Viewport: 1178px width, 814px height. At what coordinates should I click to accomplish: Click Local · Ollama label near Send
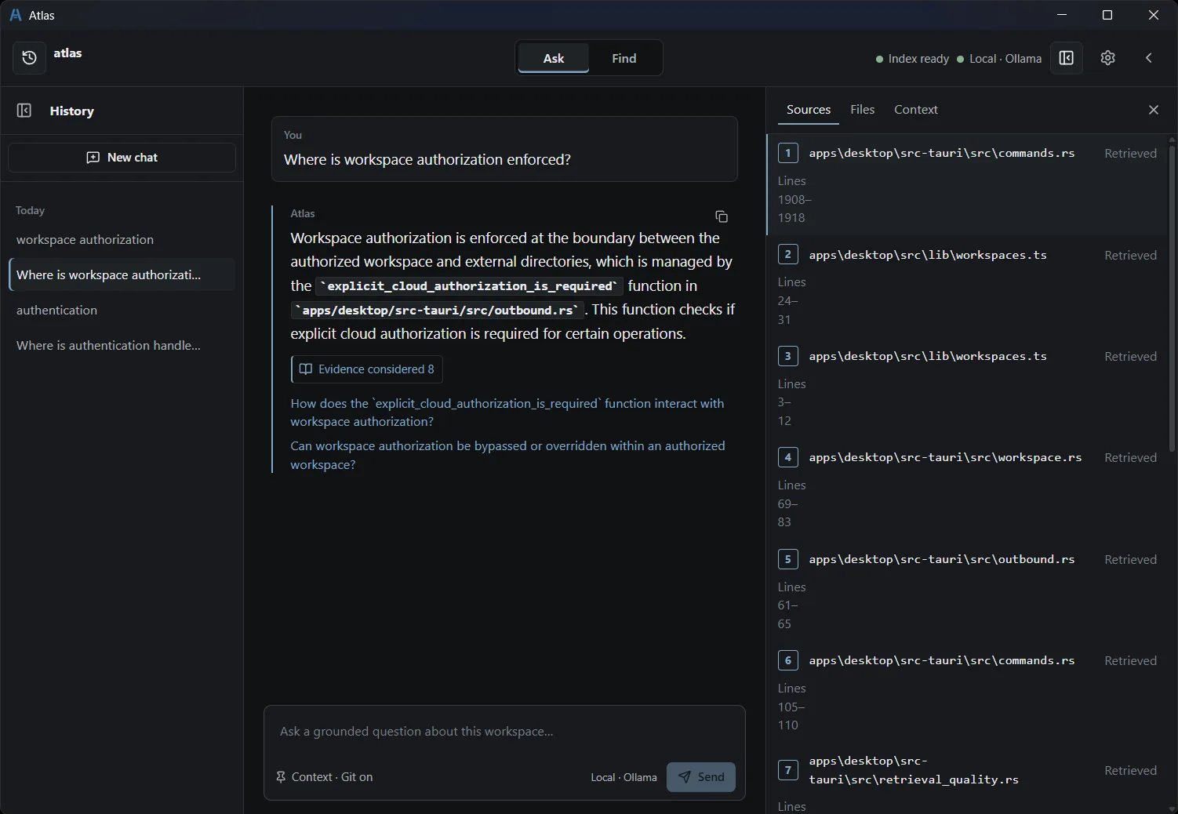[624, 777]
